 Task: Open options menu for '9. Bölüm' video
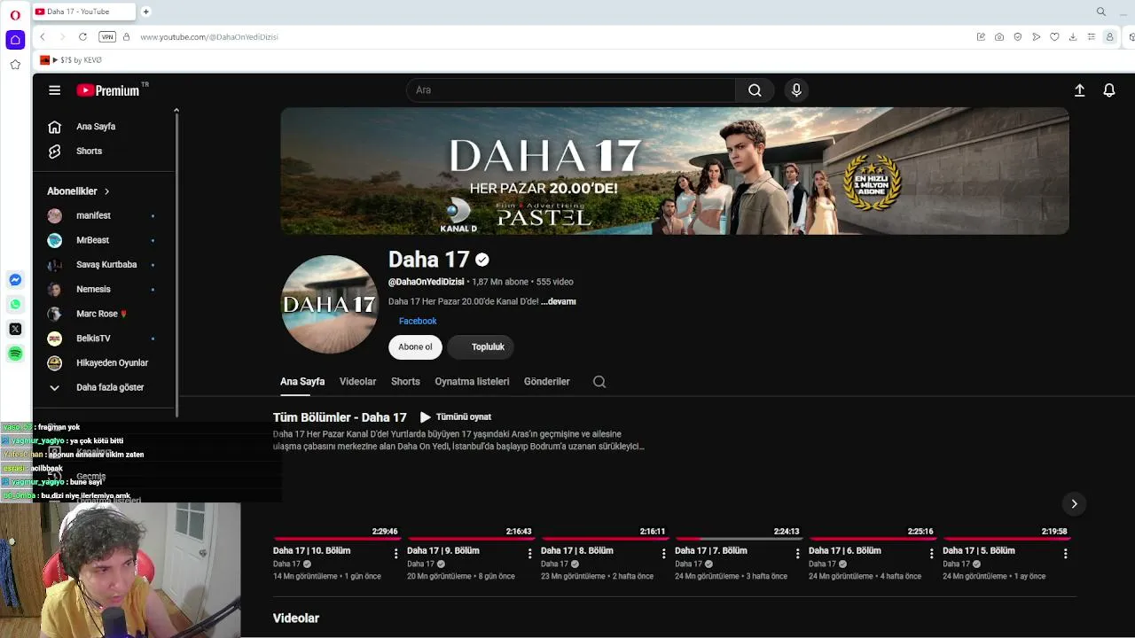(x=530, y=554)
